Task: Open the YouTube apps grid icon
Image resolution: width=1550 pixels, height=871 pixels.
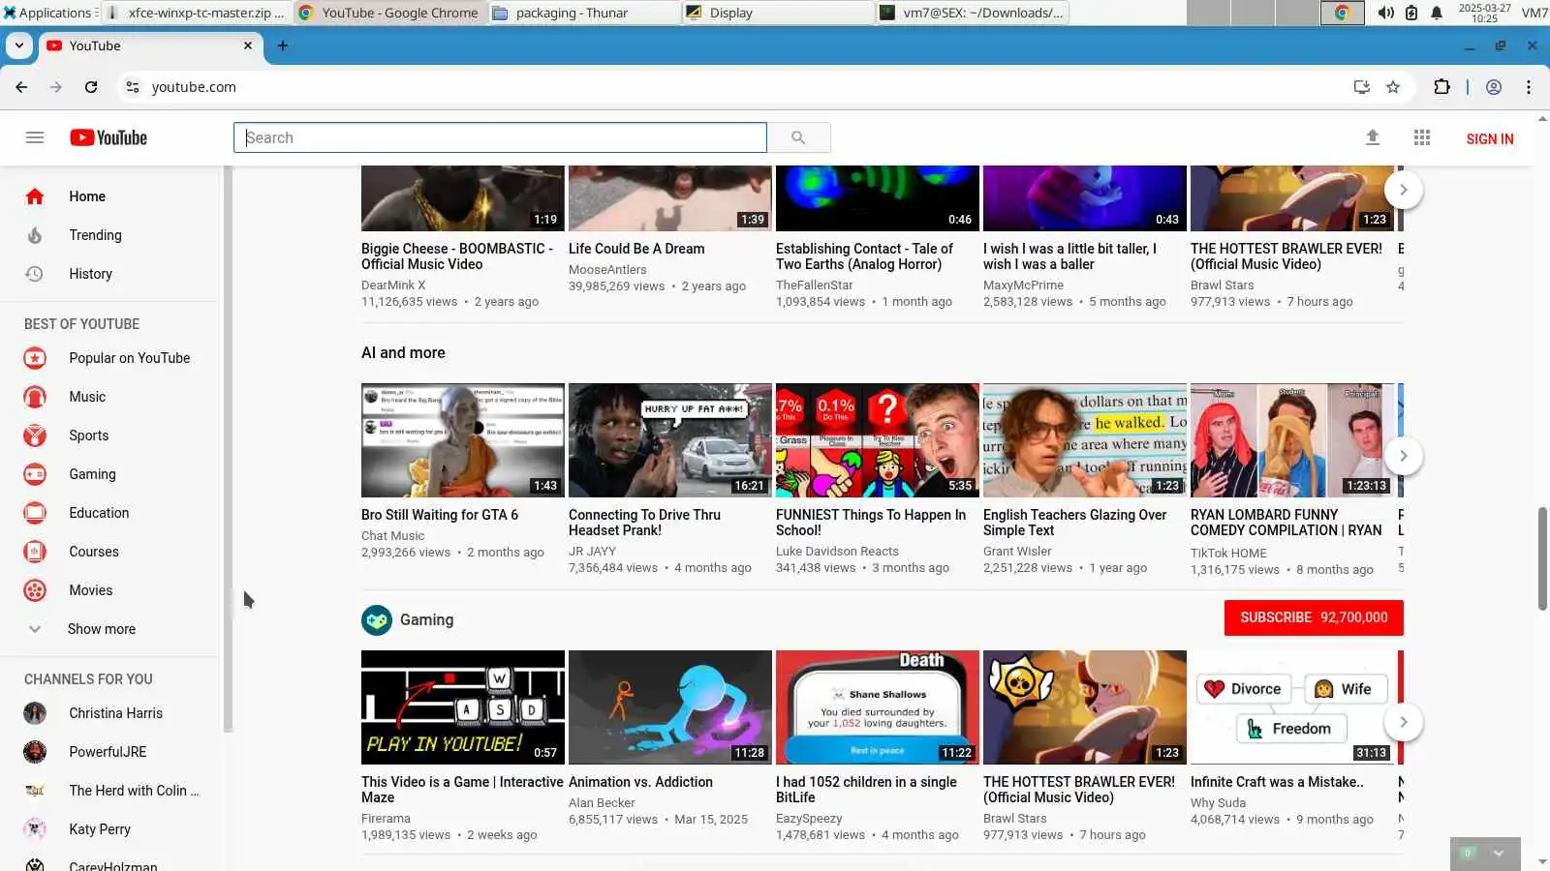Action: (1422, 137)
